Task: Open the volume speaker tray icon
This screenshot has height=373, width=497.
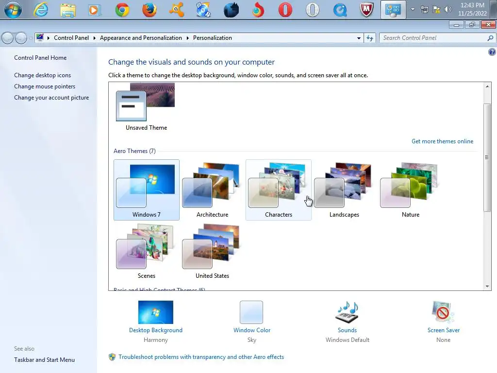Action: click(447, 9)
